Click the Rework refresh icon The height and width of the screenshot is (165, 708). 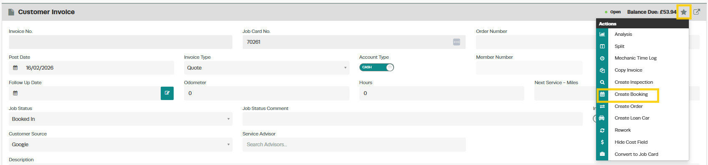coord(602,130)
